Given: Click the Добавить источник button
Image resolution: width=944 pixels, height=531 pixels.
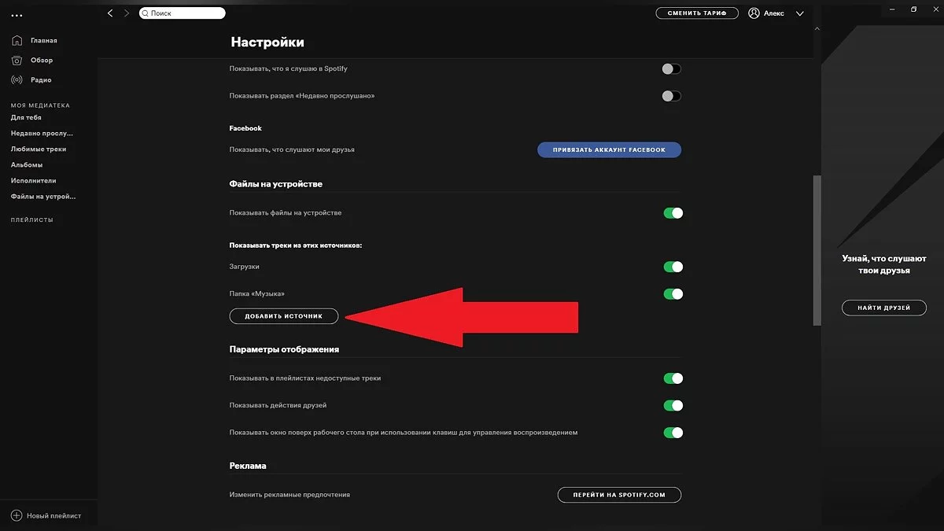Looking at the screenshot, I should 284,316.
